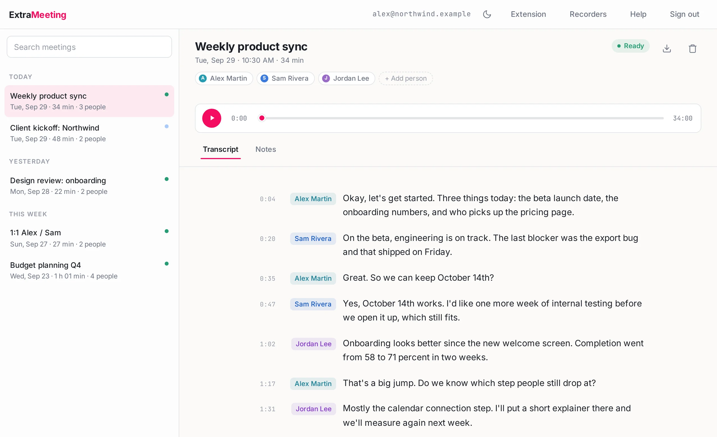The height and width of the screenshot is (437, 717).
Task: Jump to transcript timestamp 1:31
Action: 267,409
